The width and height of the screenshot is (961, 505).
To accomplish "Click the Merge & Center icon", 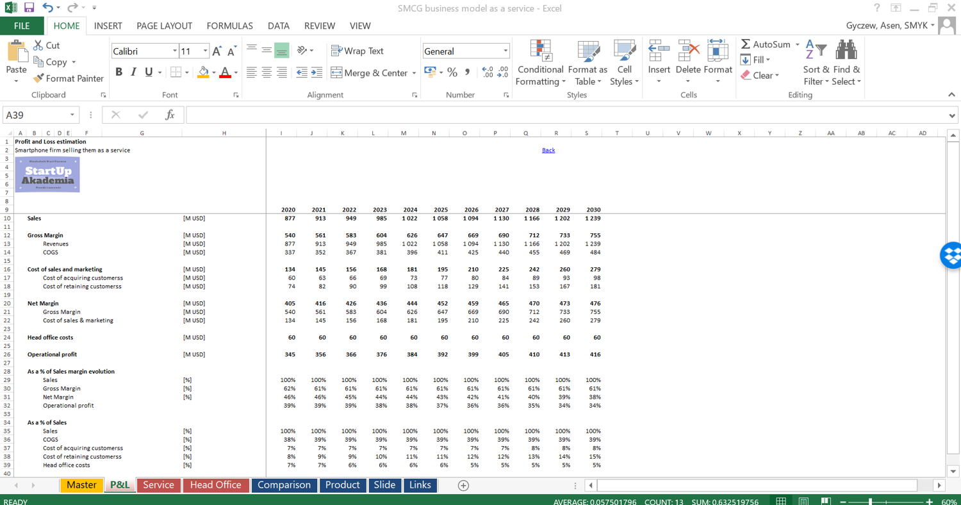I will [x=336, y=72].
